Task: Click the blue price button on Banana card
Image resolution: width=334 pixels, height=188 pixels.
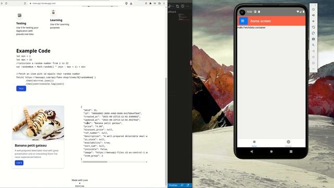Action: (x=19, y=163)
